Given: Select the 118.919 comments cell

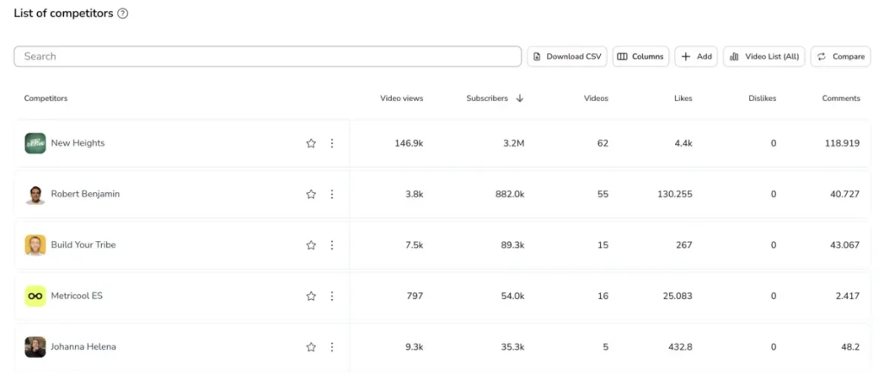Looking at the screenshot, I should (x=843, y=144).
